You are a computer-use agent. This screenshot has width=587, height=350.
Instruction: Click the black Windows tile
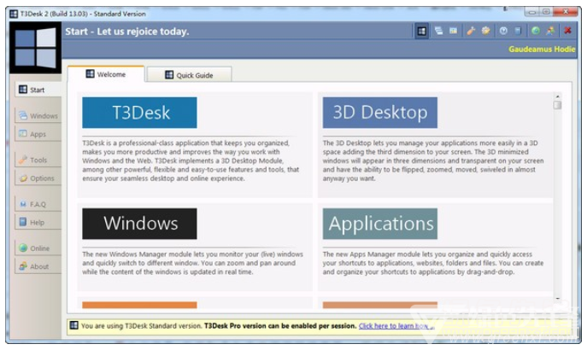(x=139, y=224)
